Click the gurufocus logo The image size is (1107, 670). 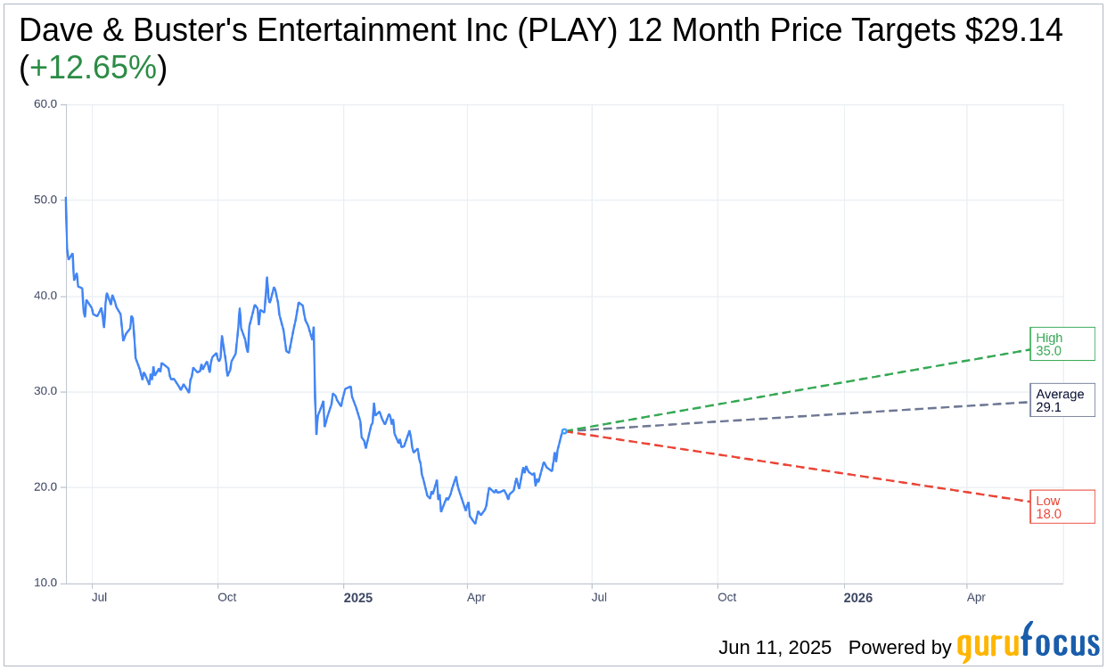(x=1028, y=643)
